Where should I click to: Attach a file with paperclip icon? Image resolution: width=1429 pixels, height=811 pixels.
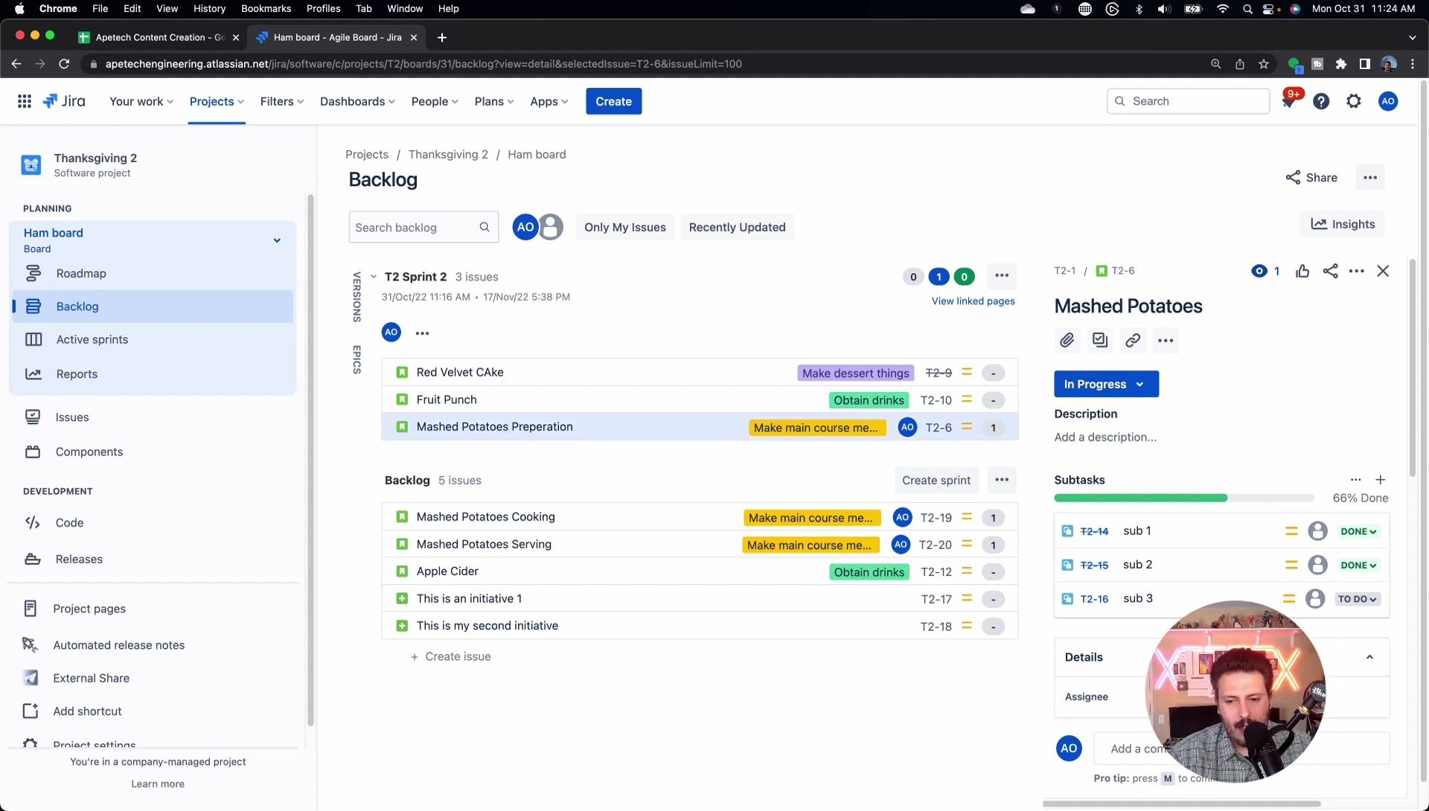1067,341
